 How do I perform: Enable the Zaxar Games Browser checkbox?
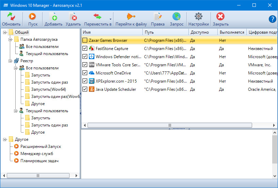pyautogui.click(x=85, y=40)
